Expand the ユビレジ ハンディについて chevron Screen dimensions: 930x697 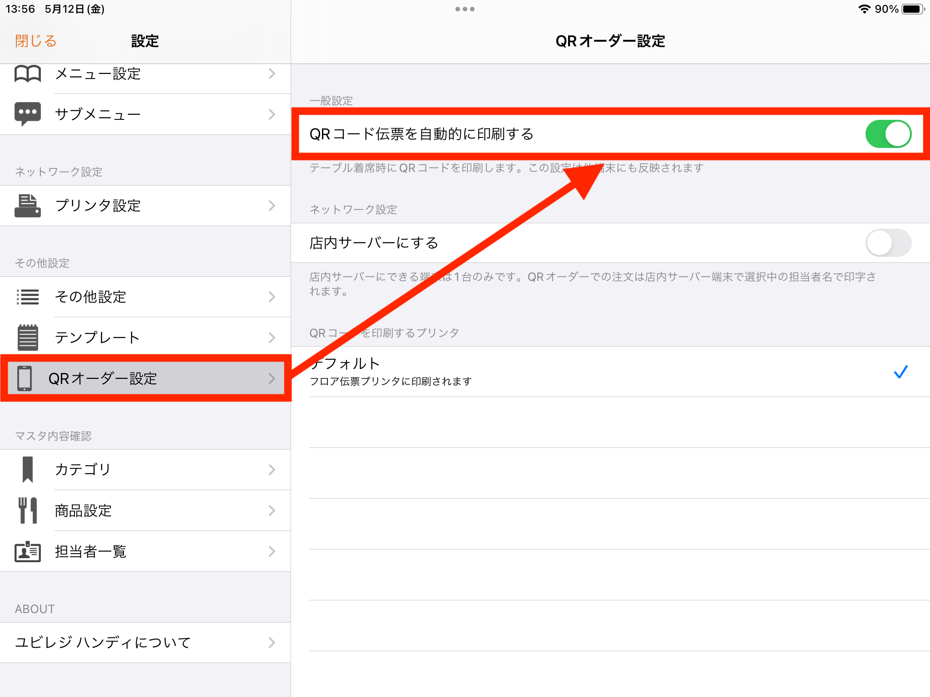point(272,643)
